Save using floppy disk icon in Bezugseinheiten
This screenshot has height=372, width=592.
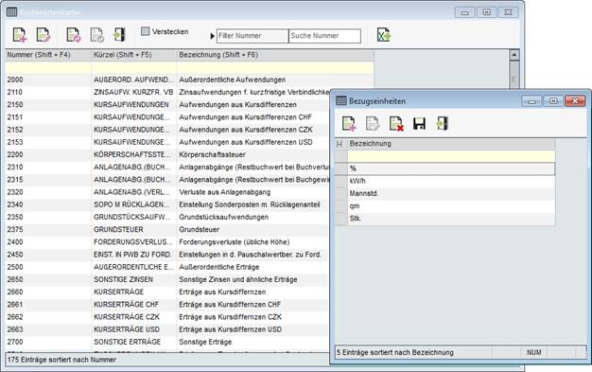pos(419,124)
